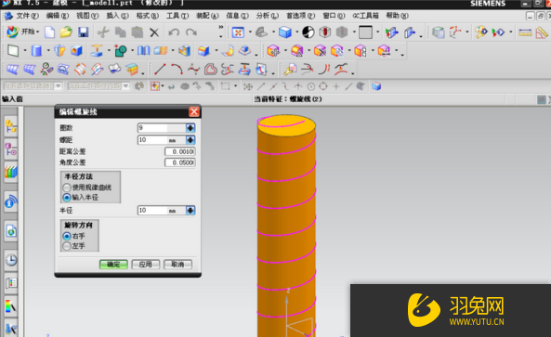
Task: Click the Fit view icon
Action: pyautogui.click(x=238, y=32)
